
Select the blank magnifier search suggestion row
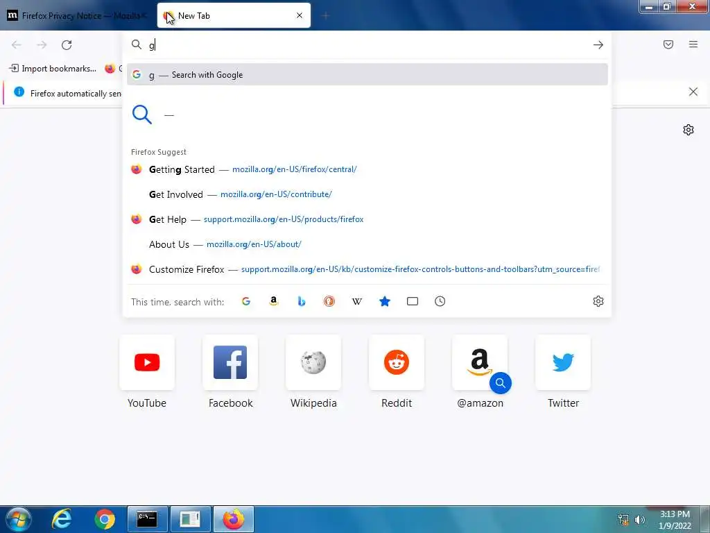pos(367,115)
